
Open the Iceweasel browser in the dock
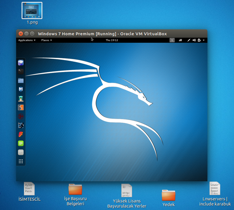pyautogui.click(x=21, y=63)
